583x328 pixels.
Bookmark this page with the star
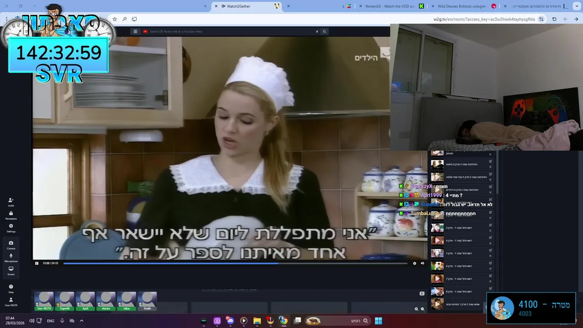tap(115, 19)
